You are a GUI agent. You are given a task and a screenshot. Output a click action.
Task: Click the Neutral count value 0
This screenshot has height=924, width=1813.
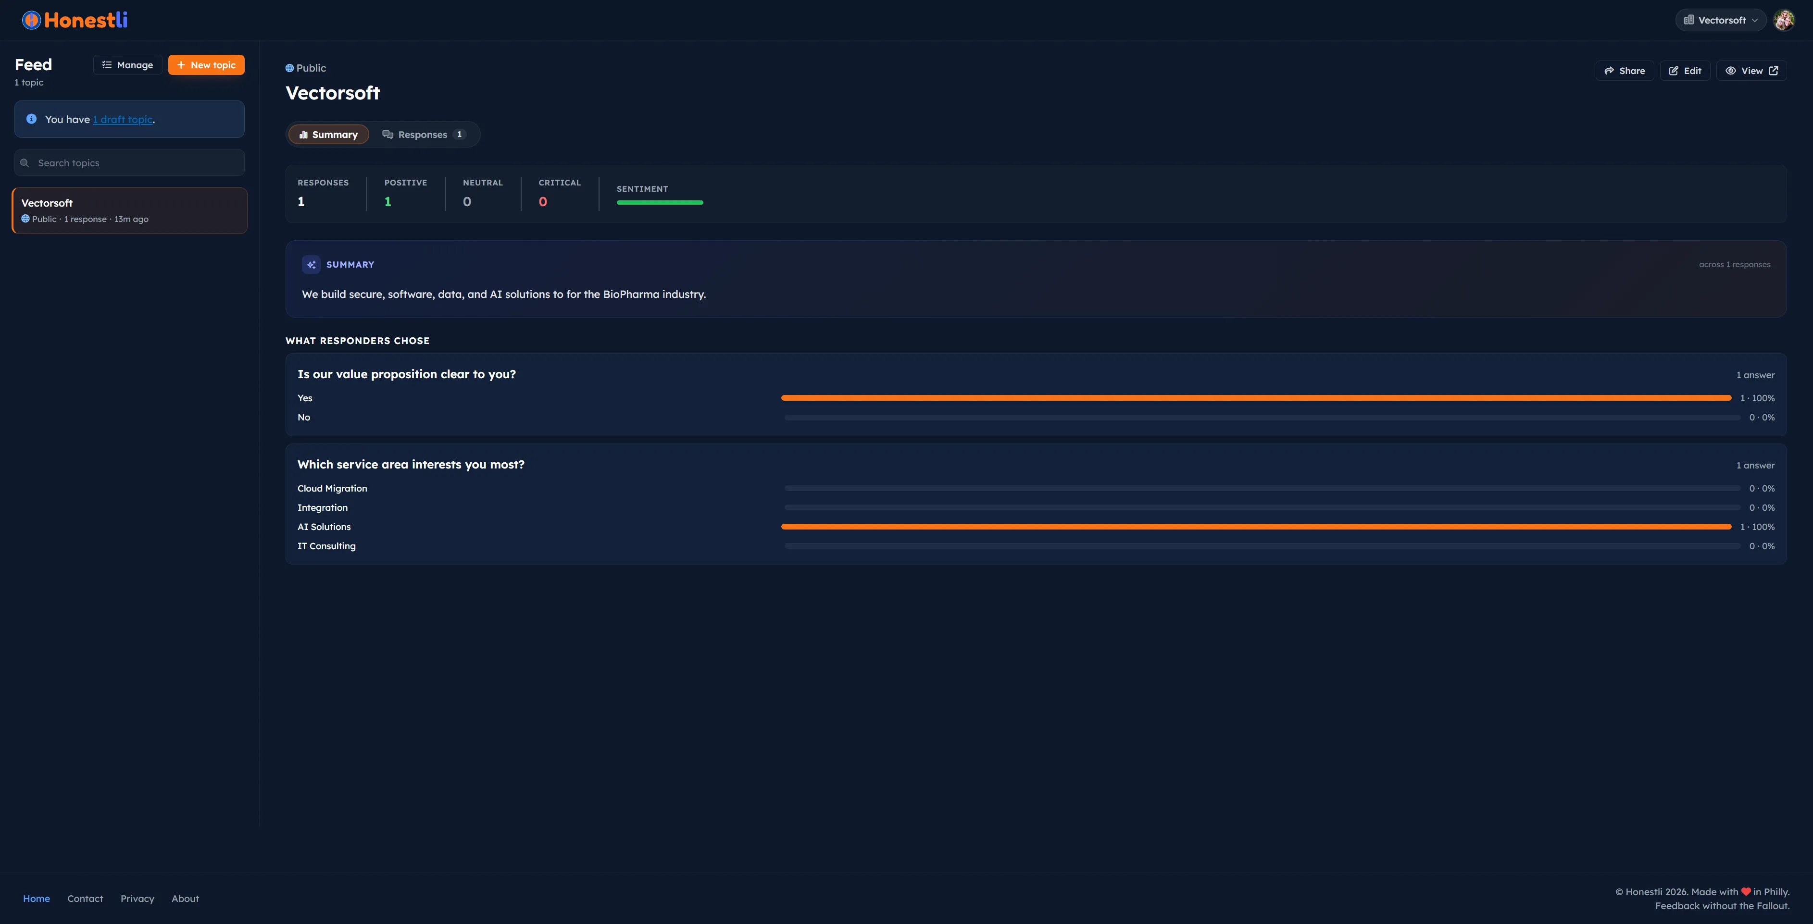coord(467,202)
